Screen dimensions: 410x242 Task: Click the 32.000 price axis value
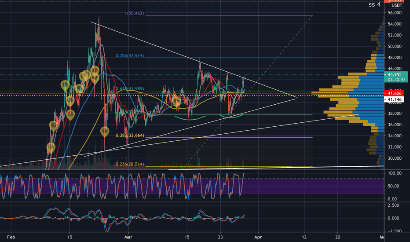pos(395,147)
